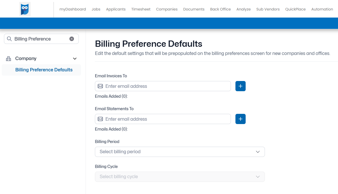This screenshot has width=338, height=194.
Task: Focus the Email Statements To address field
Action: (163, 119)
